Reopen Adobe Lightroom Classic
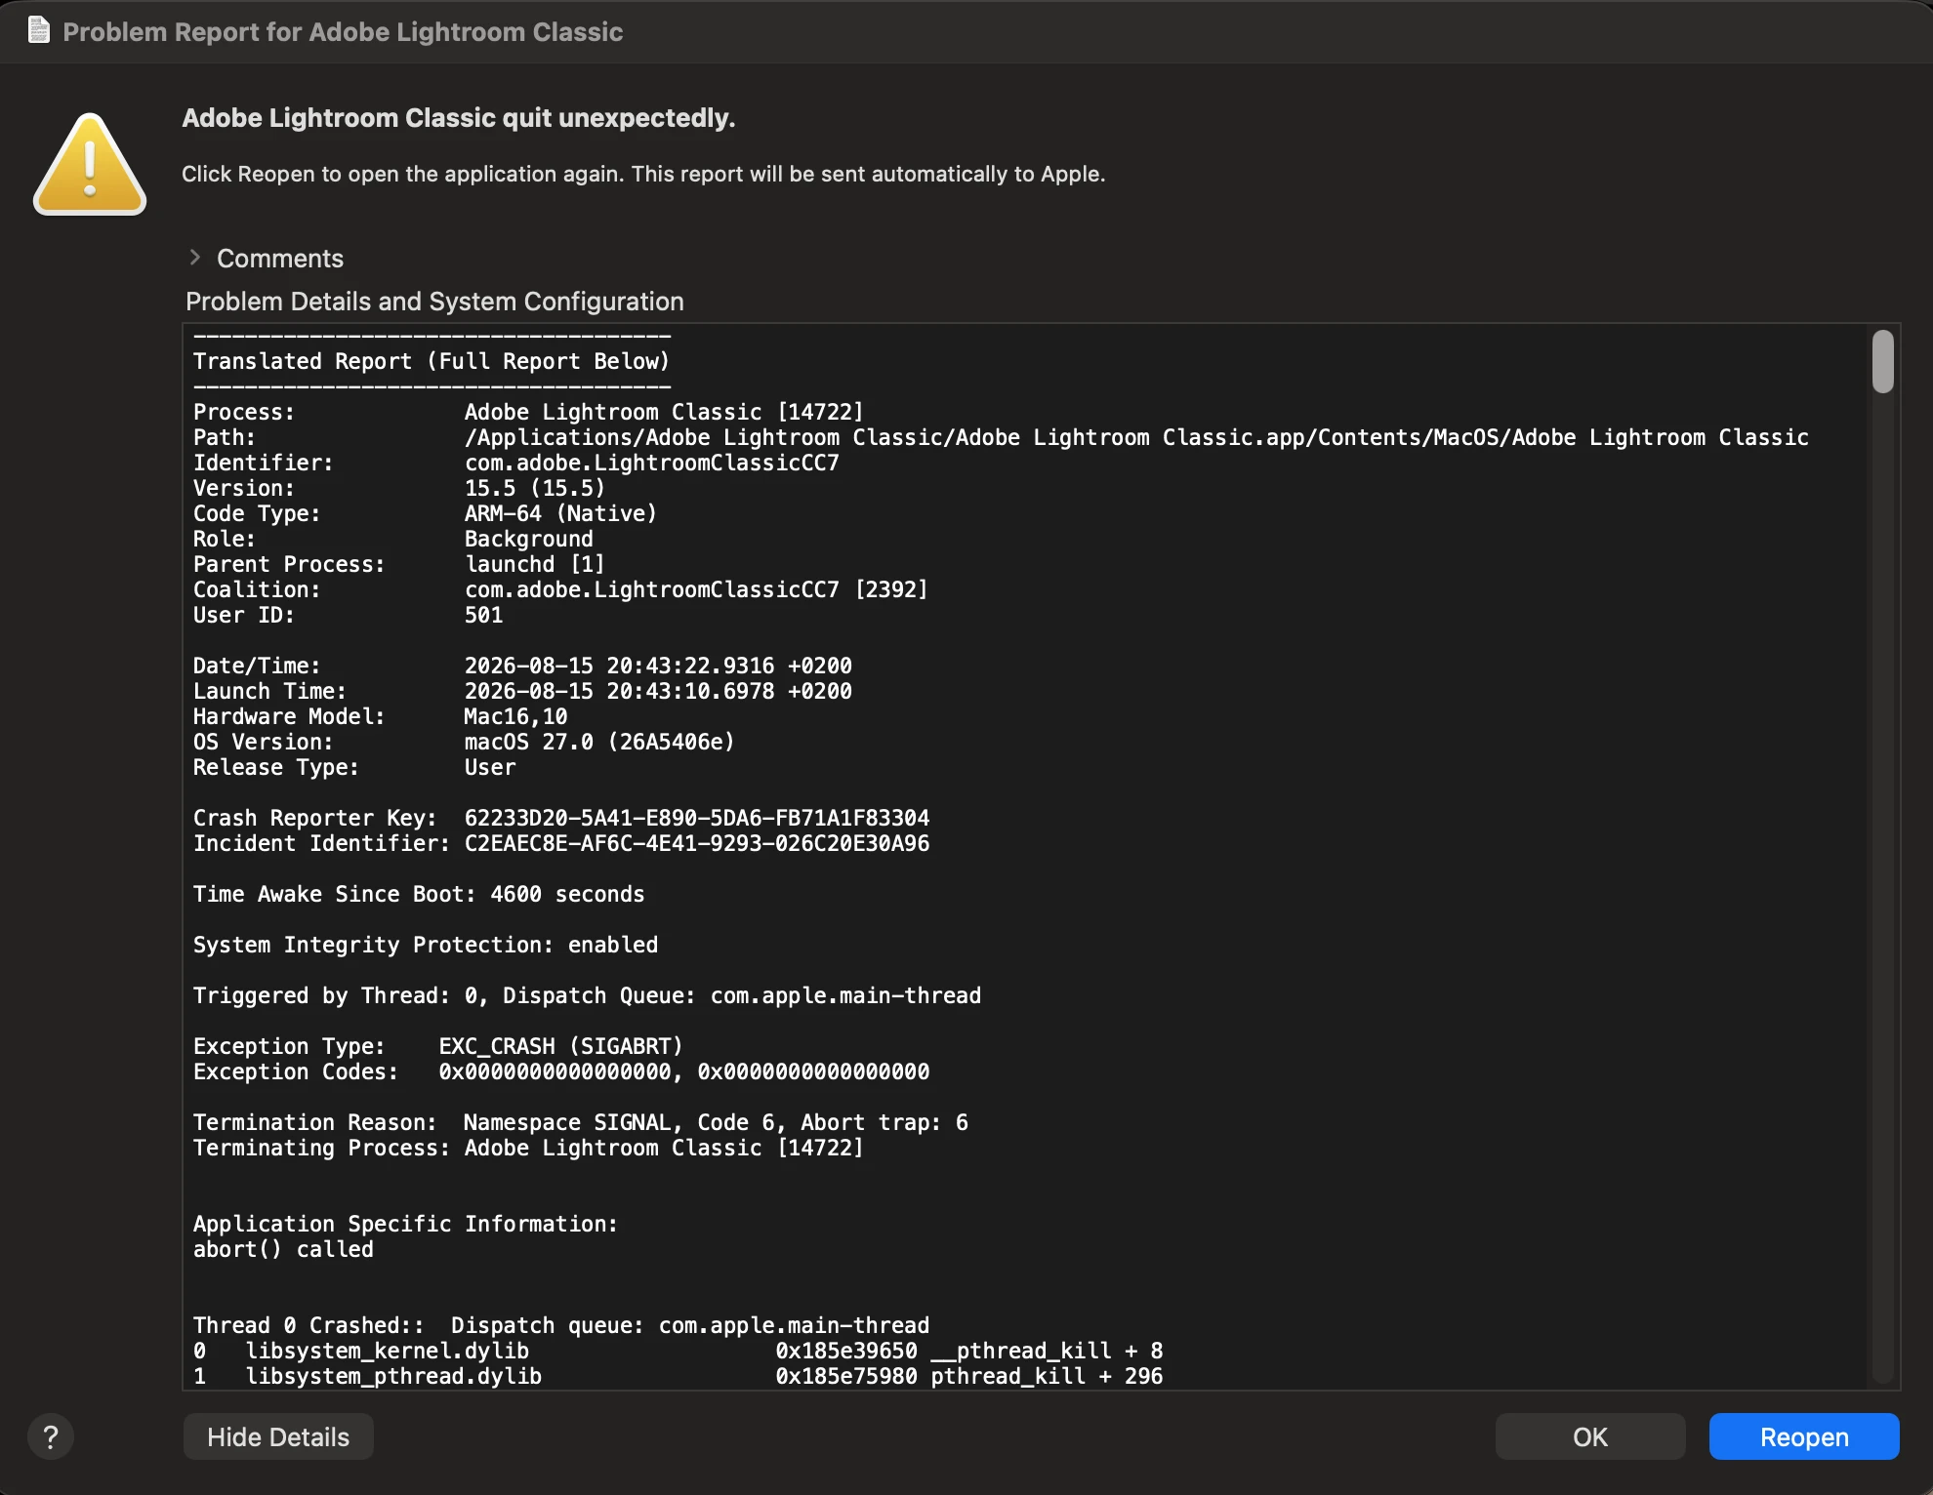 pos(1804,1436)
